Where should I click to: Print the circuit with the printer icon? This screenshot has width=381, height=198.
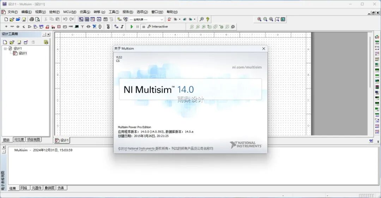[32, 19]
